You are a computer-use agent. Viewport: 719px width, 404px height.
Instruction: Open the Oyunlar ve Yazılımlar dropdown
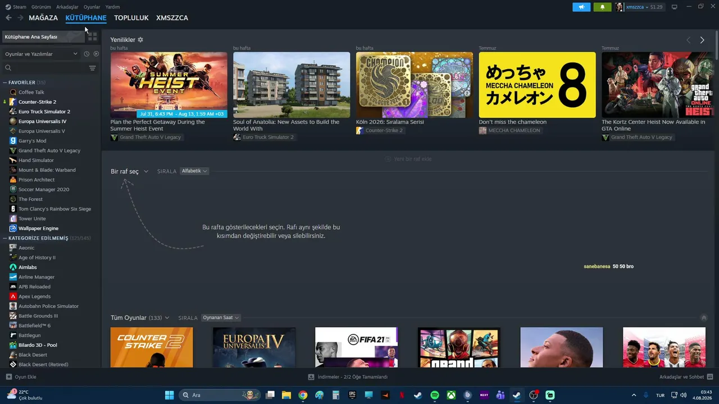(41, 54)
